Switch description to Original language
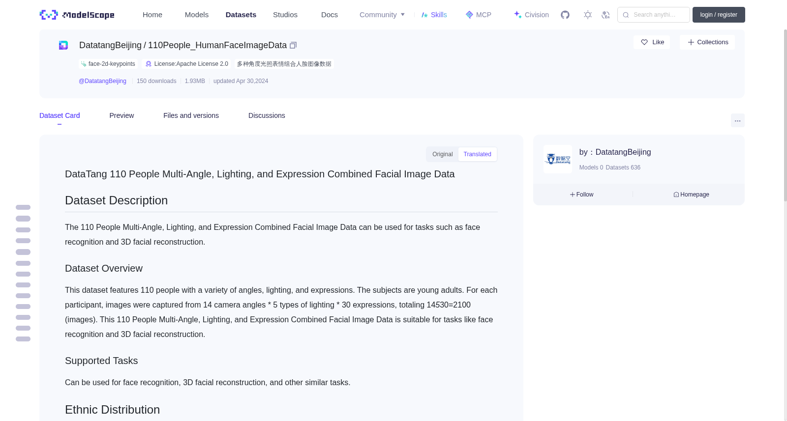The image size is (787, 421). 442,154
